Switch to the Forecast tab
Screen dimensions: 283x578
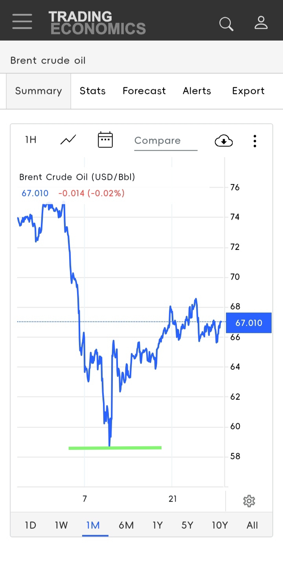(x=144, y=91)
